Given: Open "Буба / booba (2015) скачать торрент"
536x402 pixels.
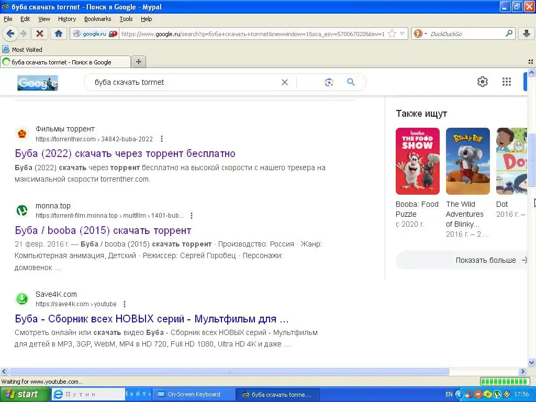Looking at the screenshot, I should pos(103,230).
